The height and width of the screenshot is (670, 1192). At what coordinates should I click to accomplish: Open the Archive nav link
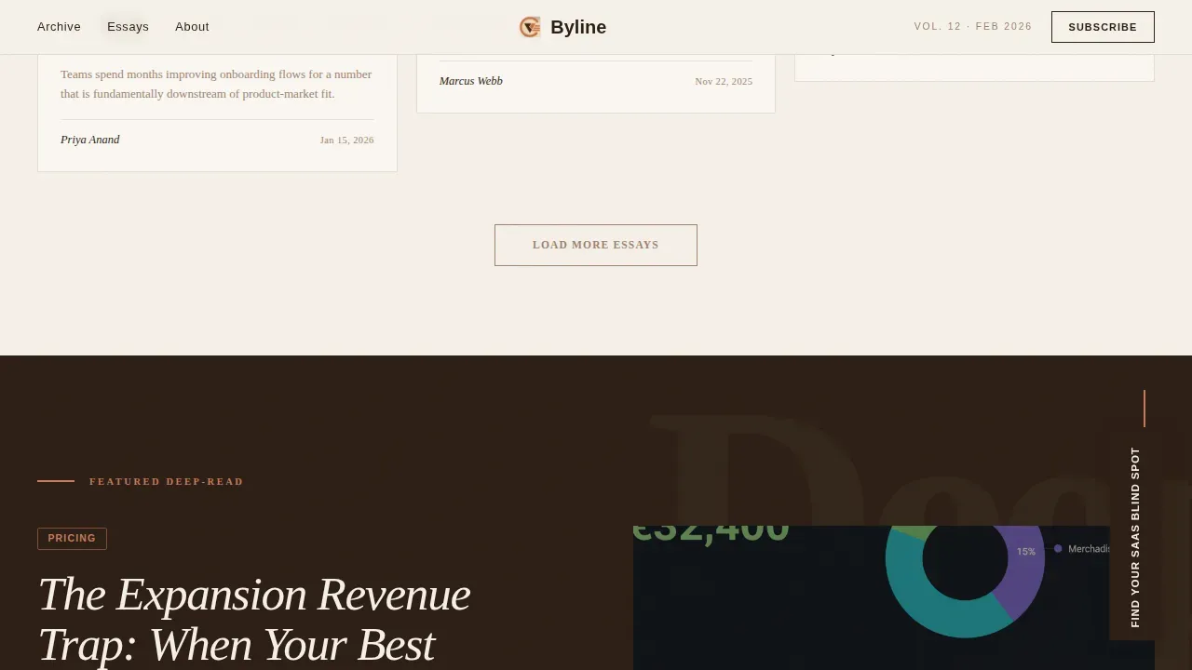point(59,27)
